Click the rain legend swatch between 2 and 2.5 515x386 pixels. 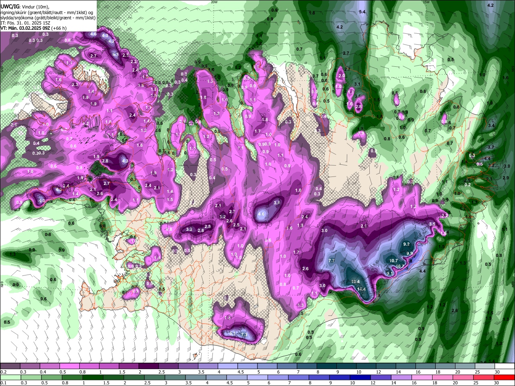[x=134, y=377]
